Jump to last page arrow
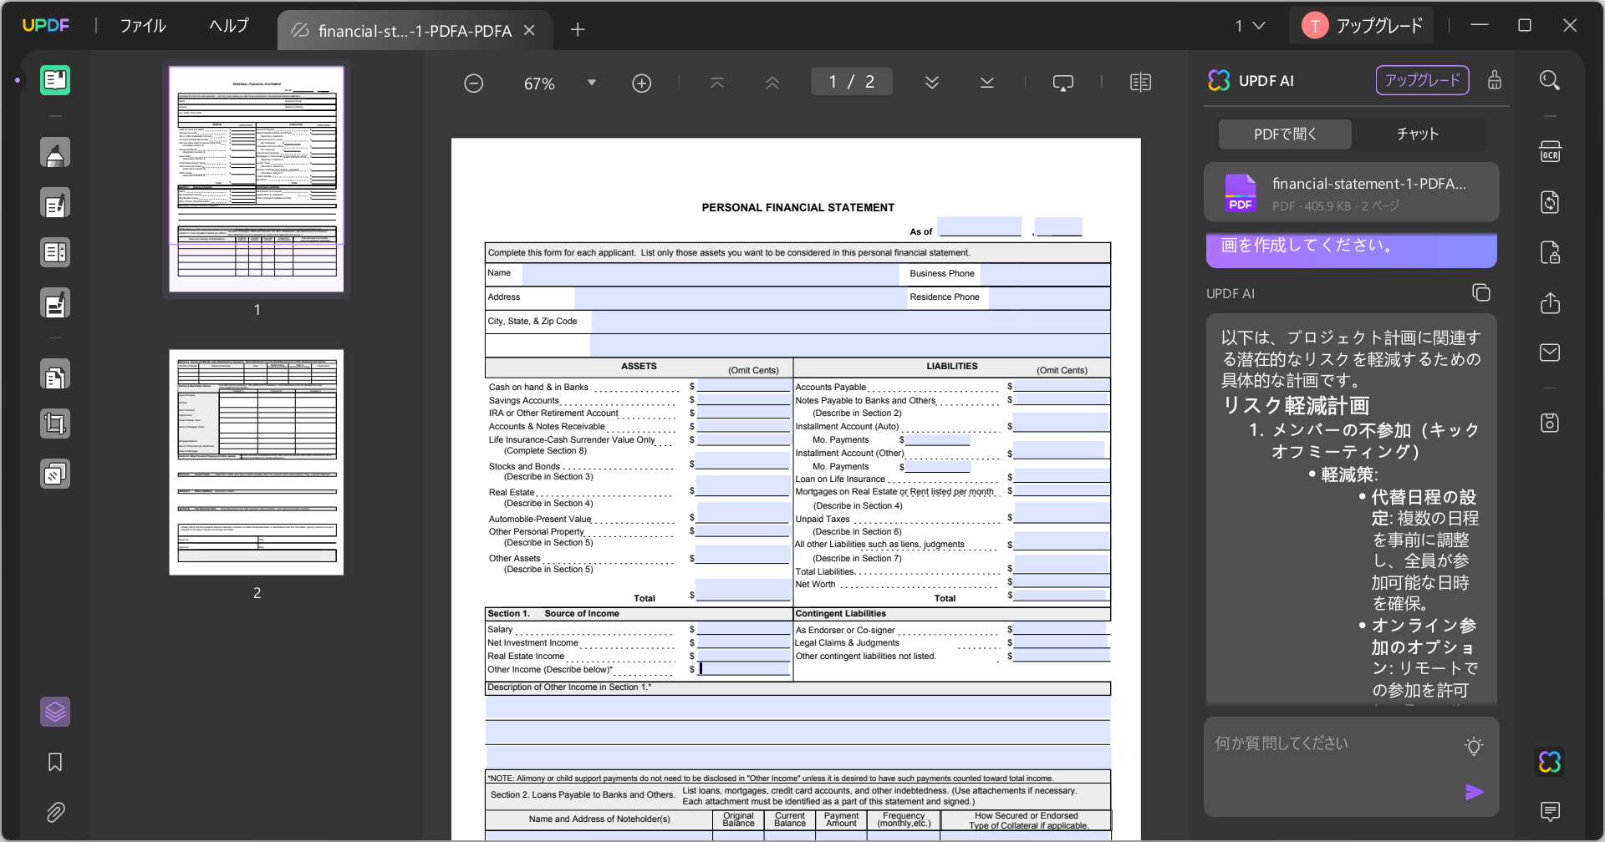The width and height of the screenshot is (1605, 842). point(986,83)
